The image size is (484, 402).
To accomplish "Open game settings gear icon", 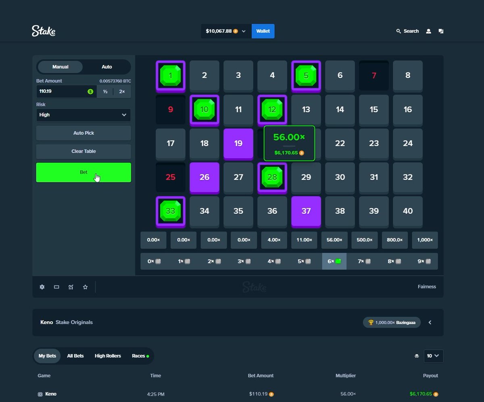I will [x=42, y=287].
